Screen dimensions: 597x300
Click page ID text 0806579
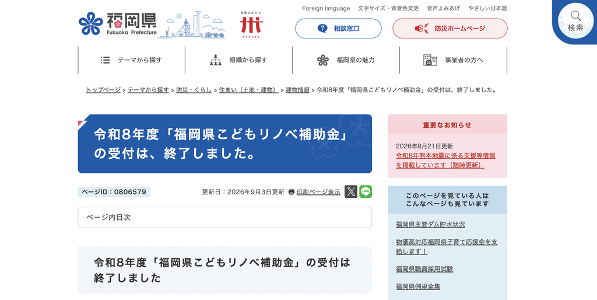131,192
